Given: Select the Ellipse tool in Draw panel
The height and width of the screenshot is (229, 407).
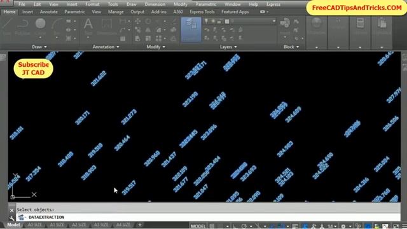Looking at the screenshot, I should (x=68, y=30).
